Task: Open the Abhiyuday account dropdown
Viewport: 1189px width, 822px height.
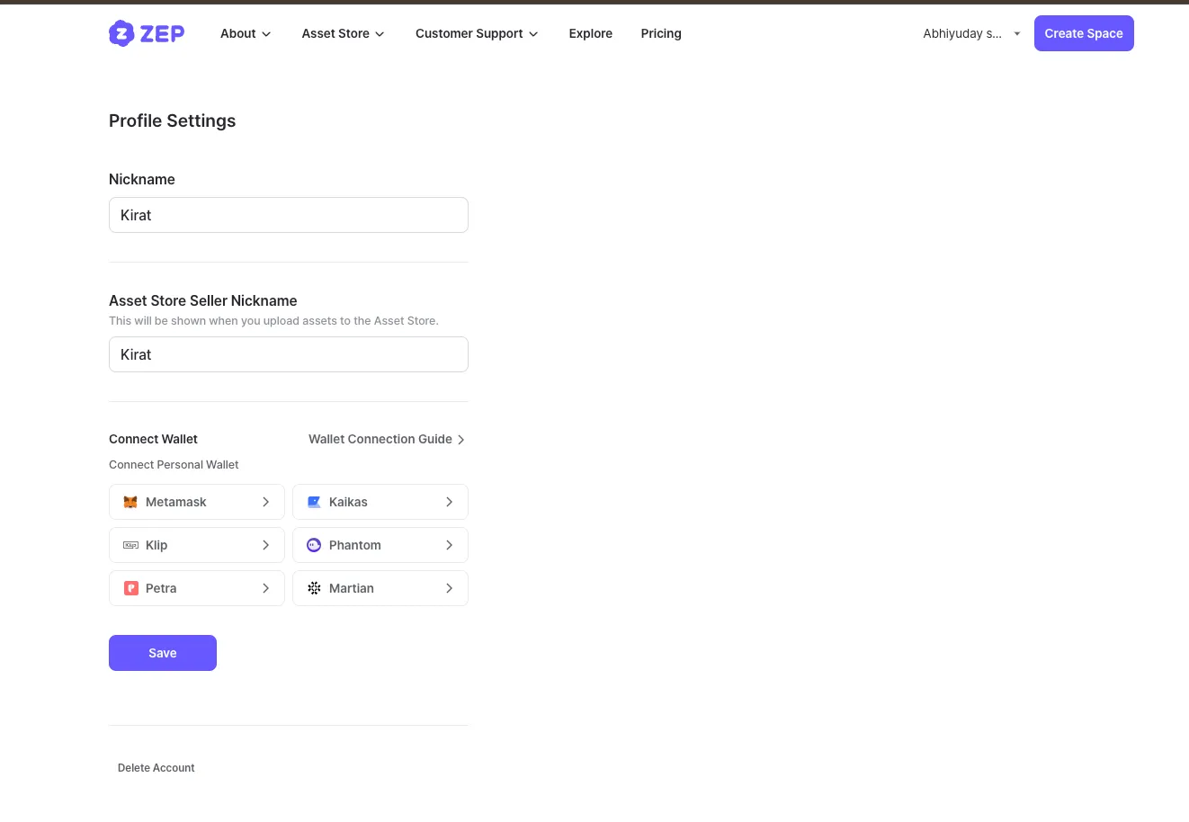Action: point(971,33)
